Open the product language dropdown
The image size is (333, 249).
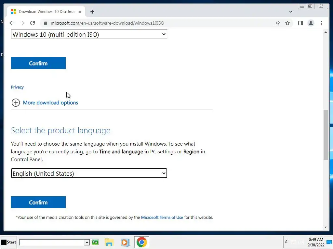(x=89, y=173)
